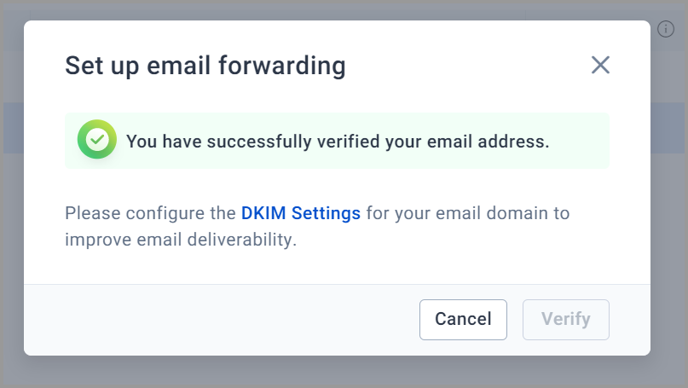This screenshot has height=388, width=688.
Task: Click the empty dialog footer beside Cancel
Action: coord(219,320)
